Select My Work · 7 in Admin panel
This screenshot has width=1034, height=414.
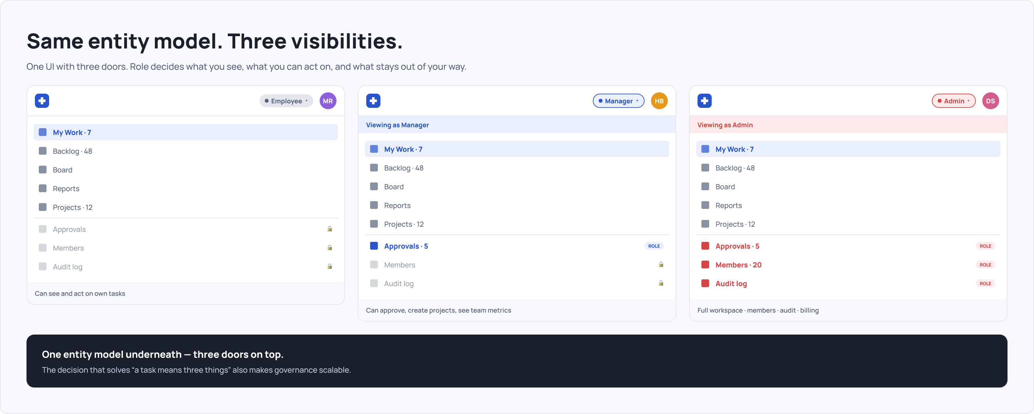tap(848, 149)
